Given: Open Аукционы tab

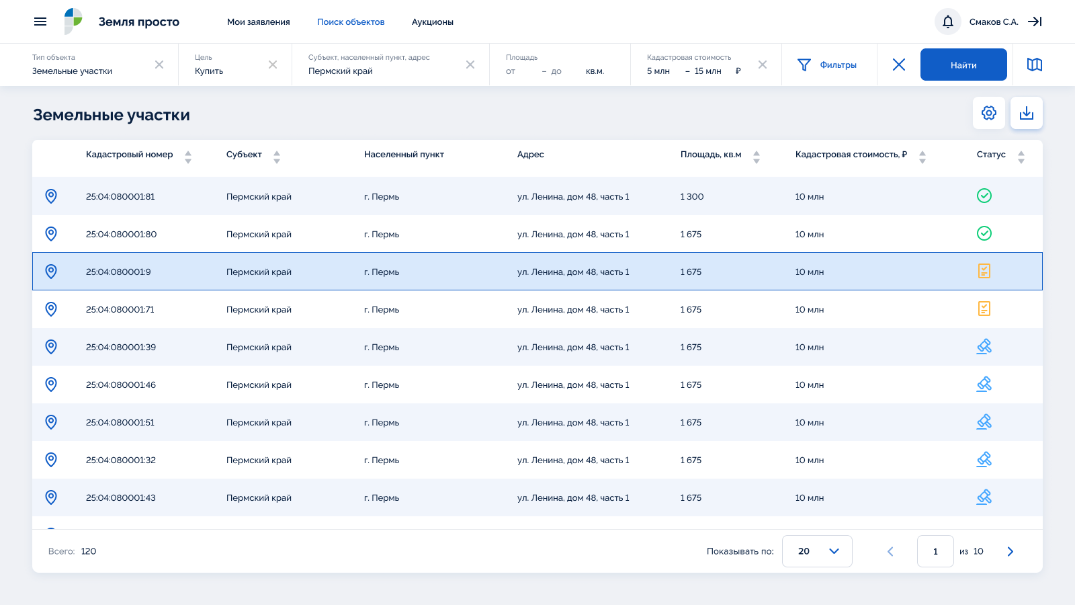Looking at the screenshot, I should coord(433,22).
